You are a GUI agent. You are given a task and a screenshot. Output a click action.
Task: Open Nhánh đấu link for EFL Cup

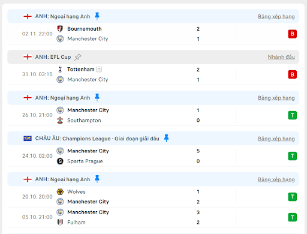[281, 57]
